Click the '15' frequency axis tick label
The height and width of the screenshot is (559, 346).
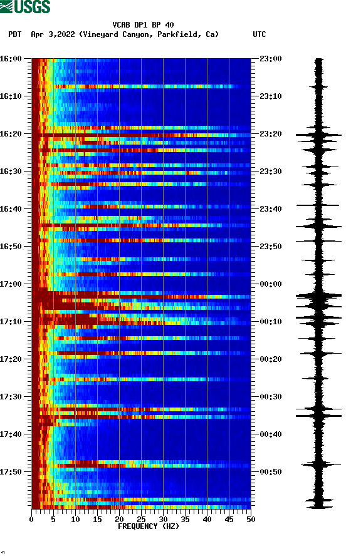tap(97, 520)
